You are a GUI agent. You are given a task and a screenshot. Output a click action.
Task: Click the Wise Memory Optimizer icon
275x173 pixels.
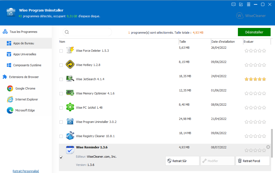(x=70, y=93)
